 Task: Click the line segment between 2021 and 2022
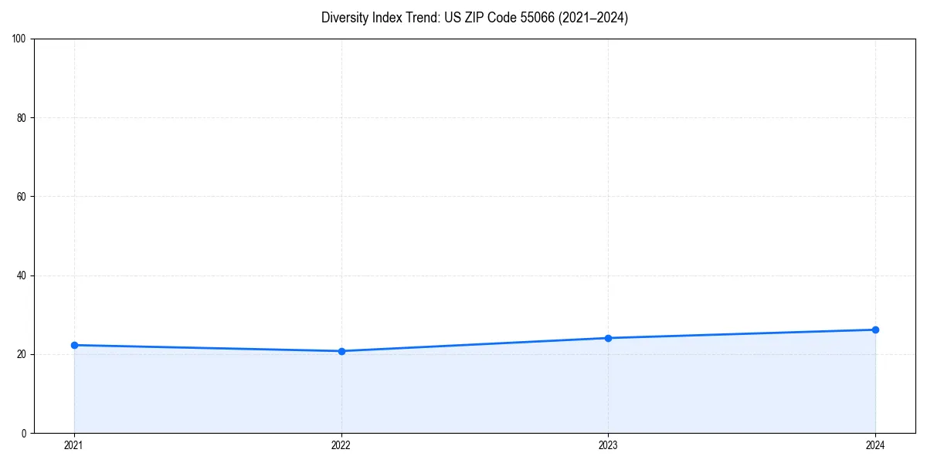click(x=209, y=348)
